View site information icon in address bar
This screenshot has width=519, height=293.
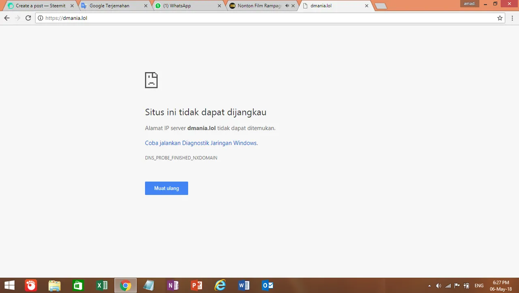click(40, 18)
